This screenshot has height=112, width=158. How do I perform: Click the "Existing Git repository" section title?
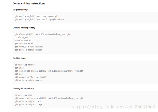click(x=23, y=88)
